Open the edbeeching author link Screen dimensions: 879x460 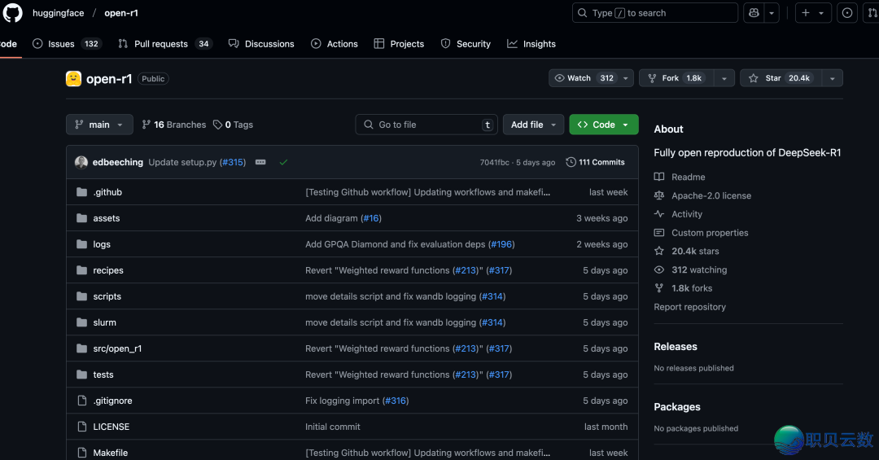(118, 162)
